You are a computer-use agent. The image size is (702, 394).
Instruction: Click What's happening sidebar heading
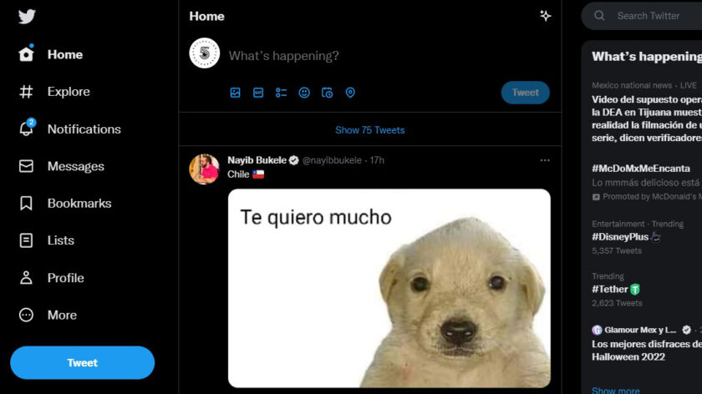click(647, 57)
